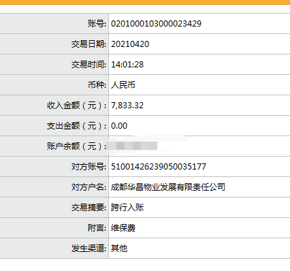This screenshot has height=271, width=290.
Task: Click the account number 0201000103000023429
Action: 156,24
